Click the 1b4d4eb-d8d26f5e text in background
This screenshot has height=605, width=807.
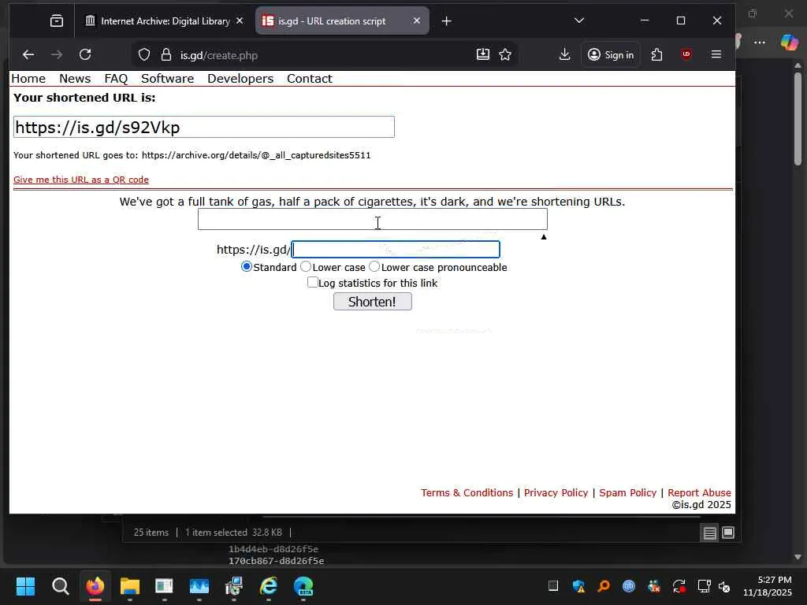[x=273, y=549]
